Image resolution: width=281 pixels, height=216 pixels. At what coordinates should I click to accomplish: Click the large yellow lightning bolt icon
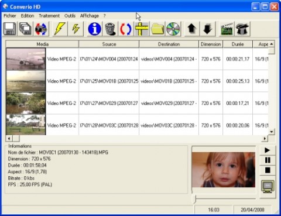(x=60, y=29)
